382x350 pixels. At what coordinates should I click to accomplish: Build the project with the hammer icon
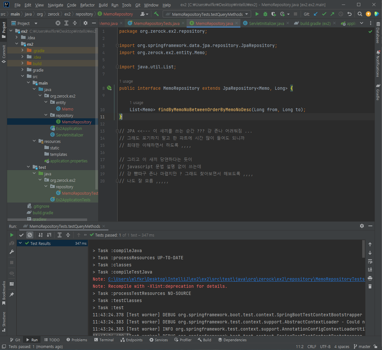(156, 14)
